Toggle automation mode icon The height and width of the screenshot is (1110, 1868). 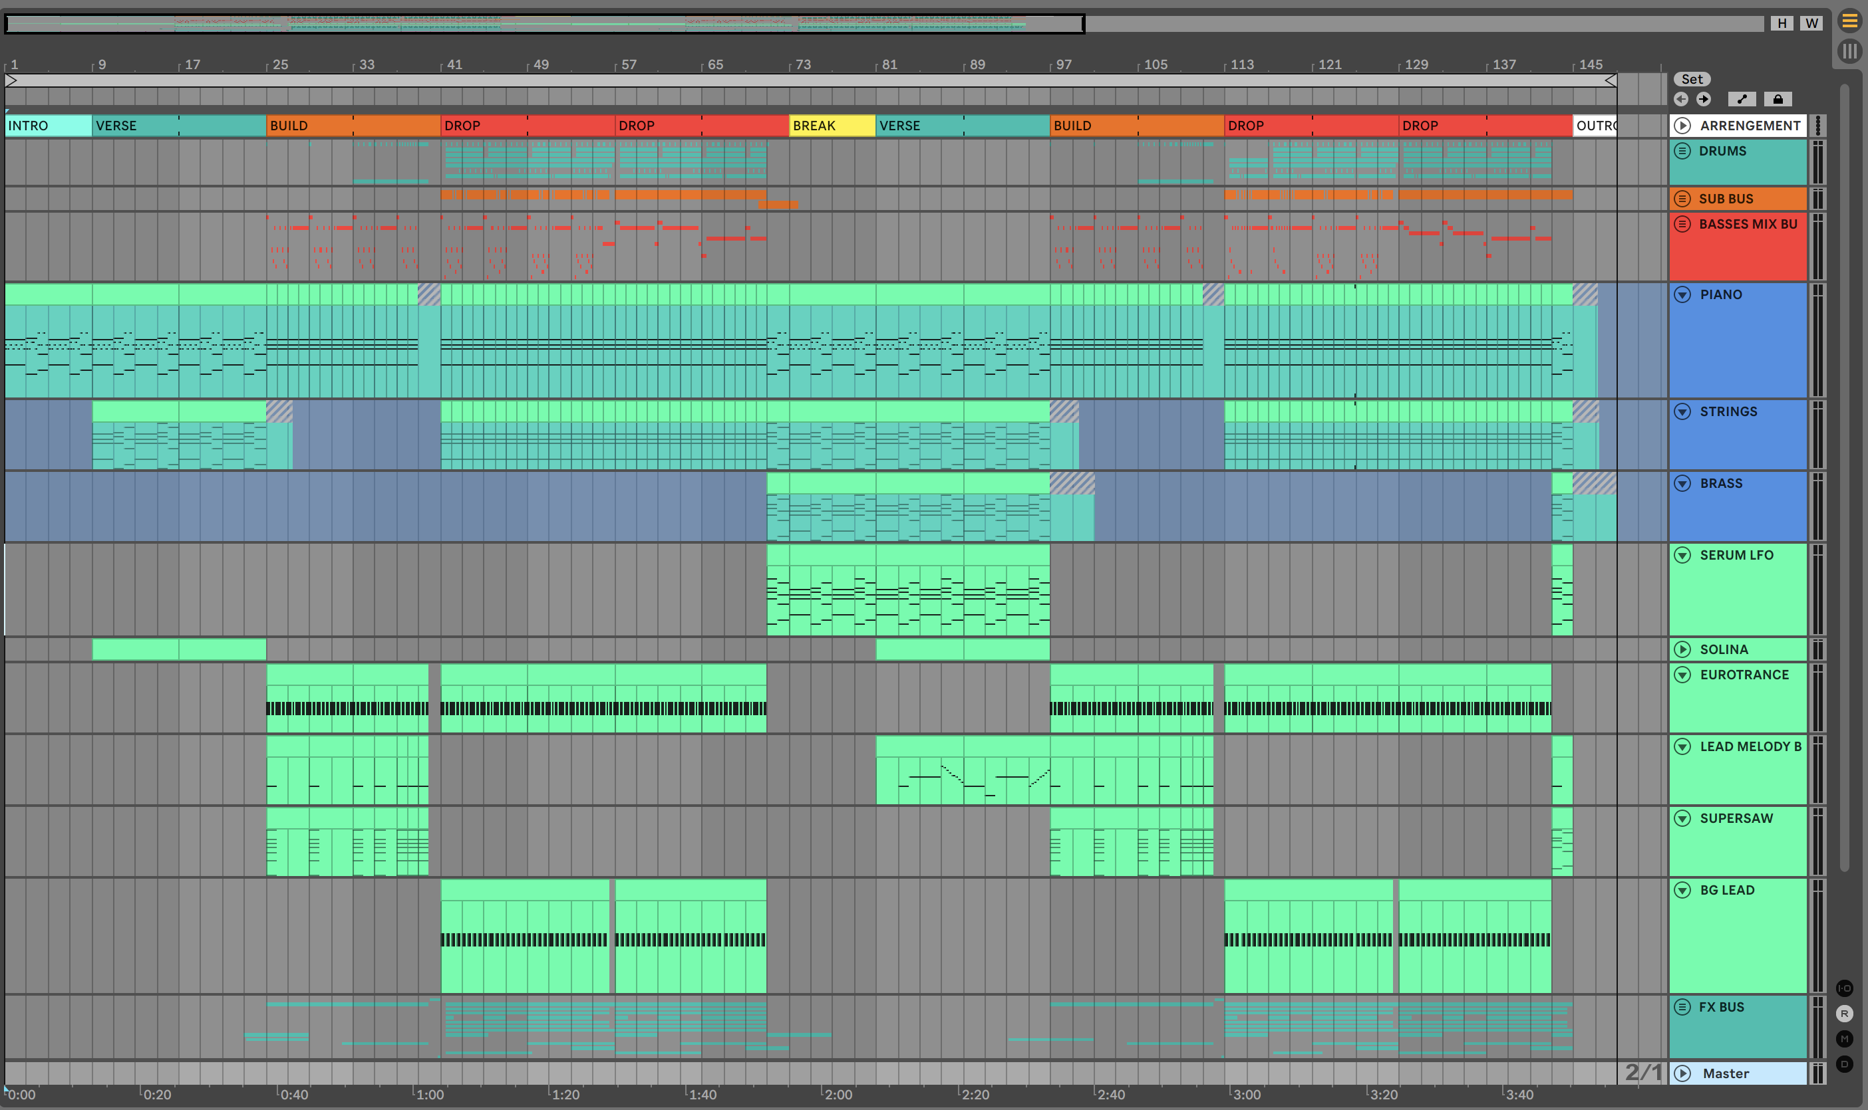point(1742,99)
